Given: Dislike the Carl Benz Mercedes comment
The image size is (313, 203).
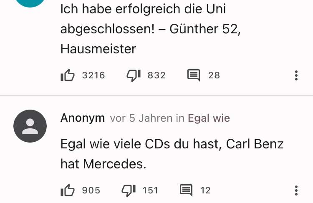Looking at the screenshot, I should 129,190.
